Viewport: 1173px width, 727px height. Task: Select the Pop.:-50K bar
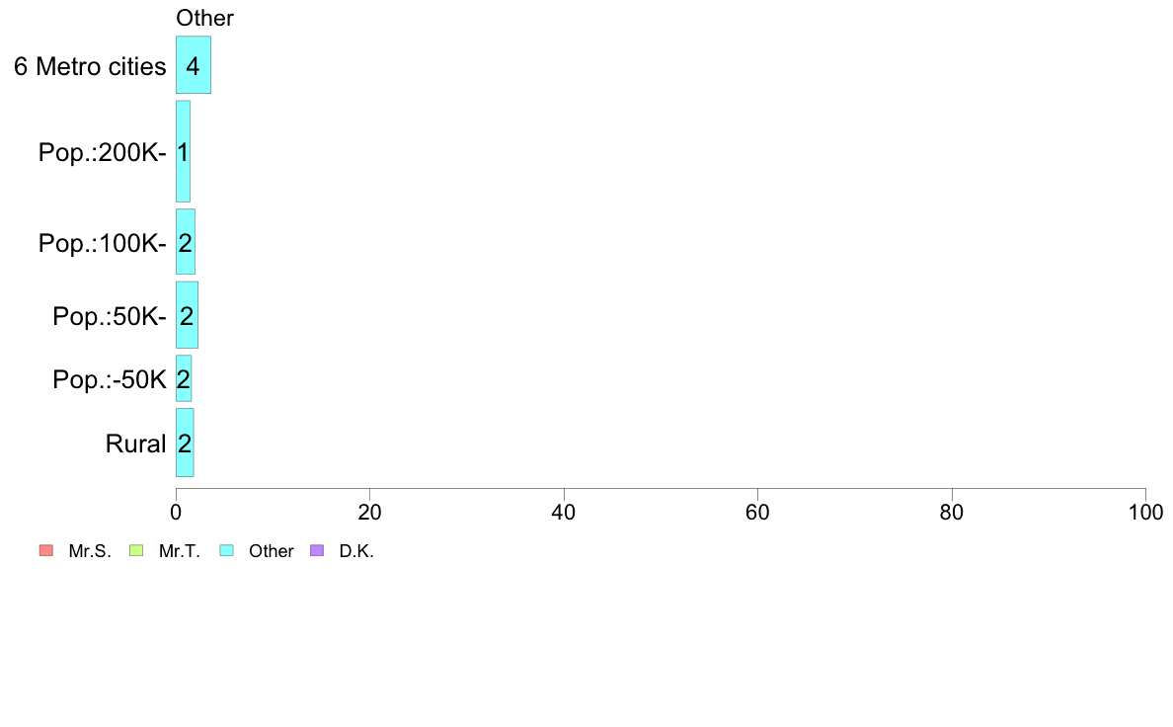tap(184, 378)
